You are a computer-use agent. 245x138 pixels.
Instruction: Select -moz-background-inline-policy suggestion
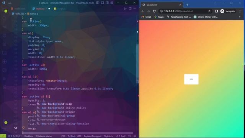[x=63, y=108]
